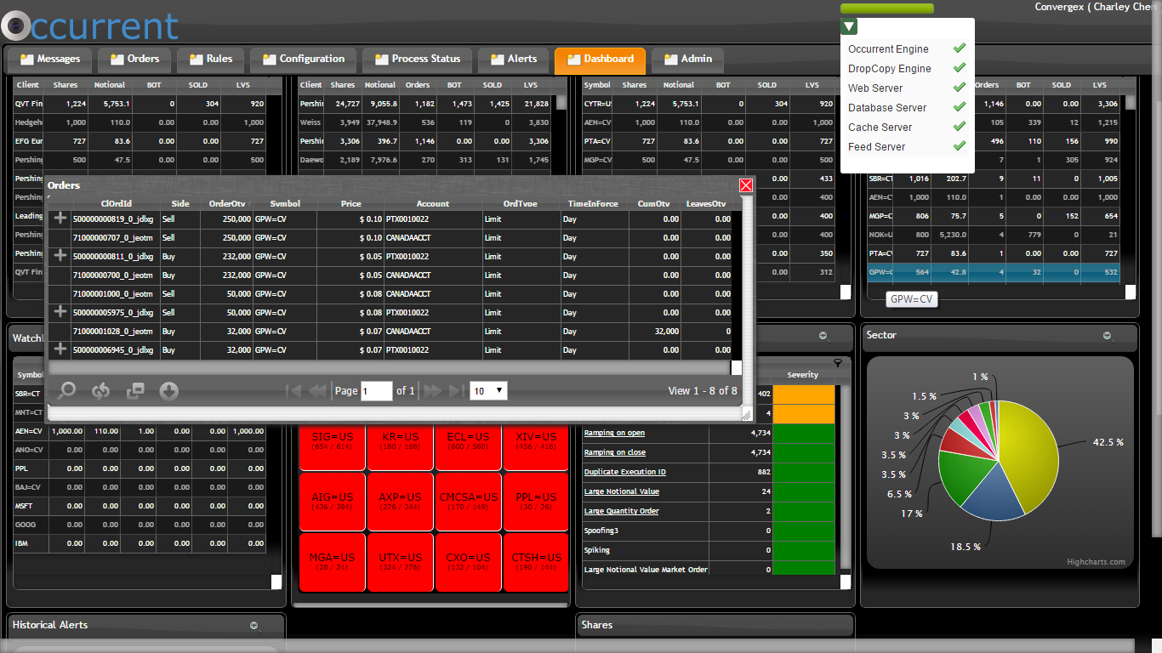Open the Alerts tab
This screenshot has height=653, width=1162.
513,60
